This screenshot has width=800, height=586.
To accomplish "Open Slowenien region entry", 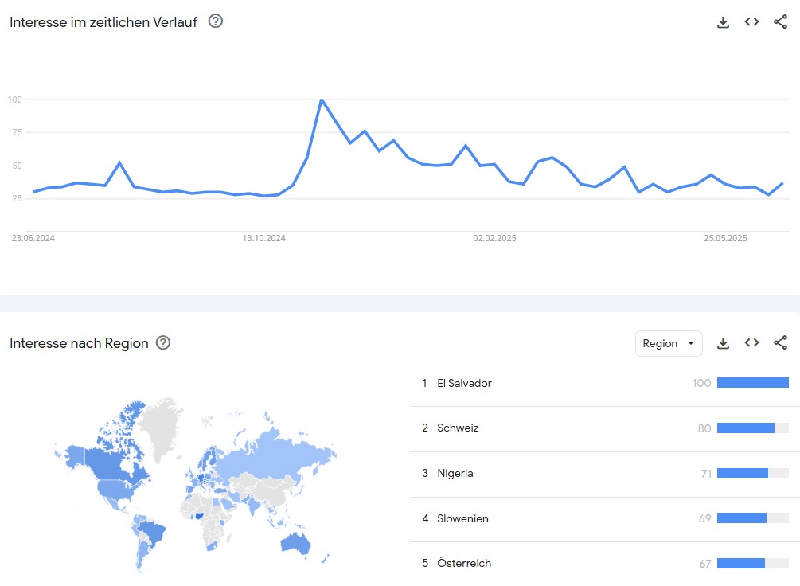I will coord(605,518).
